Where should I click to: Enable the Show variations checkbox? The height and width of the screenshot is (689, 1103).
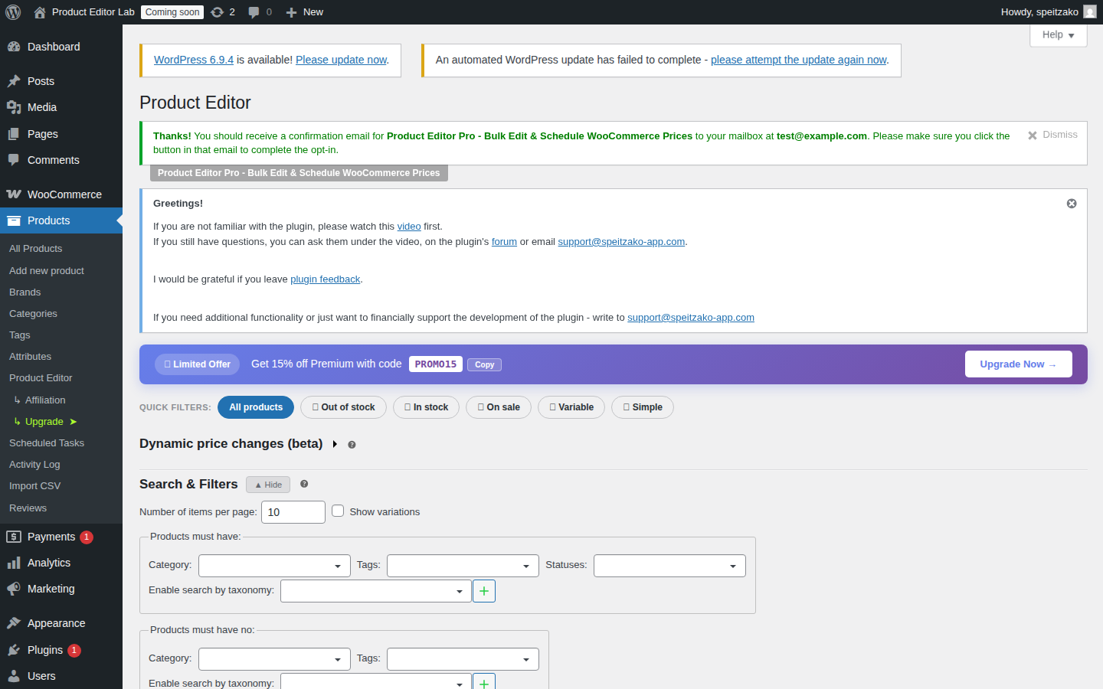click(338, 511)
